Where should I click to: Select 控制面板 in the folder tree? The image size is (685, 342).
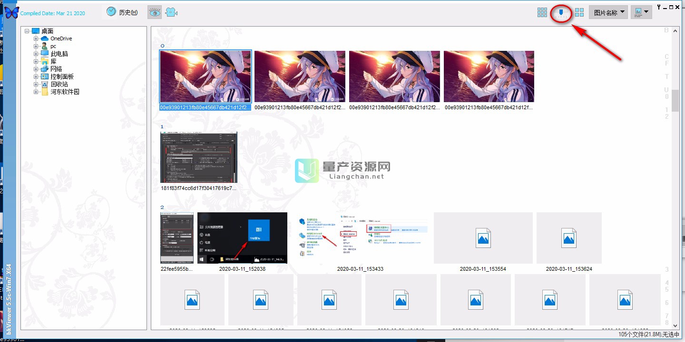[62, 76]
